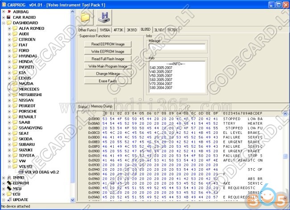
Task: Open the 3L16Y tab
Action: coord(159,30)
